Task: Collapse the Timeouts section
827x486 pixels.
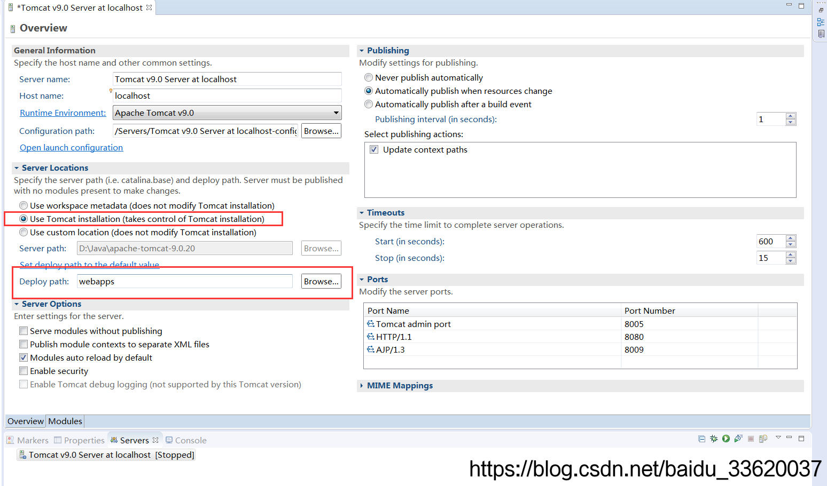Action: coord(362,213)
